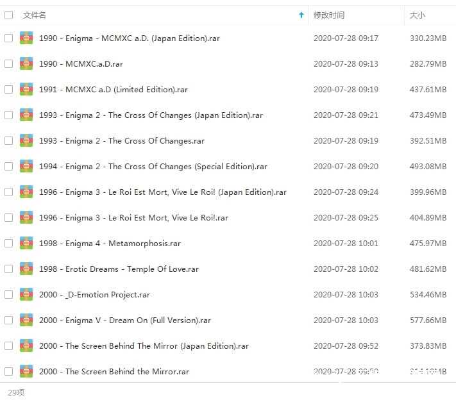Open 1998 - Enigma 4 - Metamorphosis.rar

pyautogui.click(x=110, y=243)
